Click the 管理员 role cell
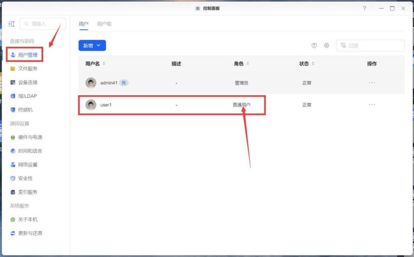 (241, 83)
